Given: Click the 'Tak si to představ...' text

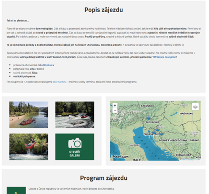Looking at the screenshot, I should 18,20.
